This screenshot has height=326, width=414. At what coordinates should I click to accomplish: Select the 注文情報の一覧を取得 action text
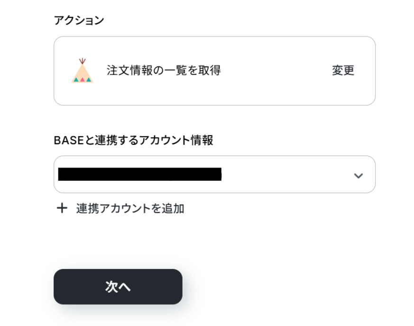point(164,71)
